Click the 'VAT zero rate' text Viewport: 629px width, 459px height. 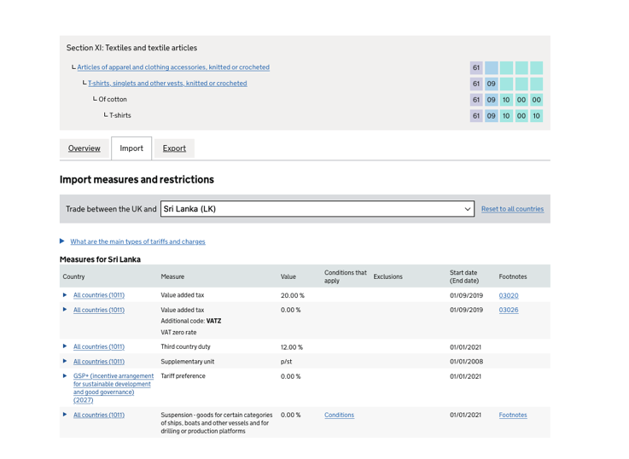178,333
